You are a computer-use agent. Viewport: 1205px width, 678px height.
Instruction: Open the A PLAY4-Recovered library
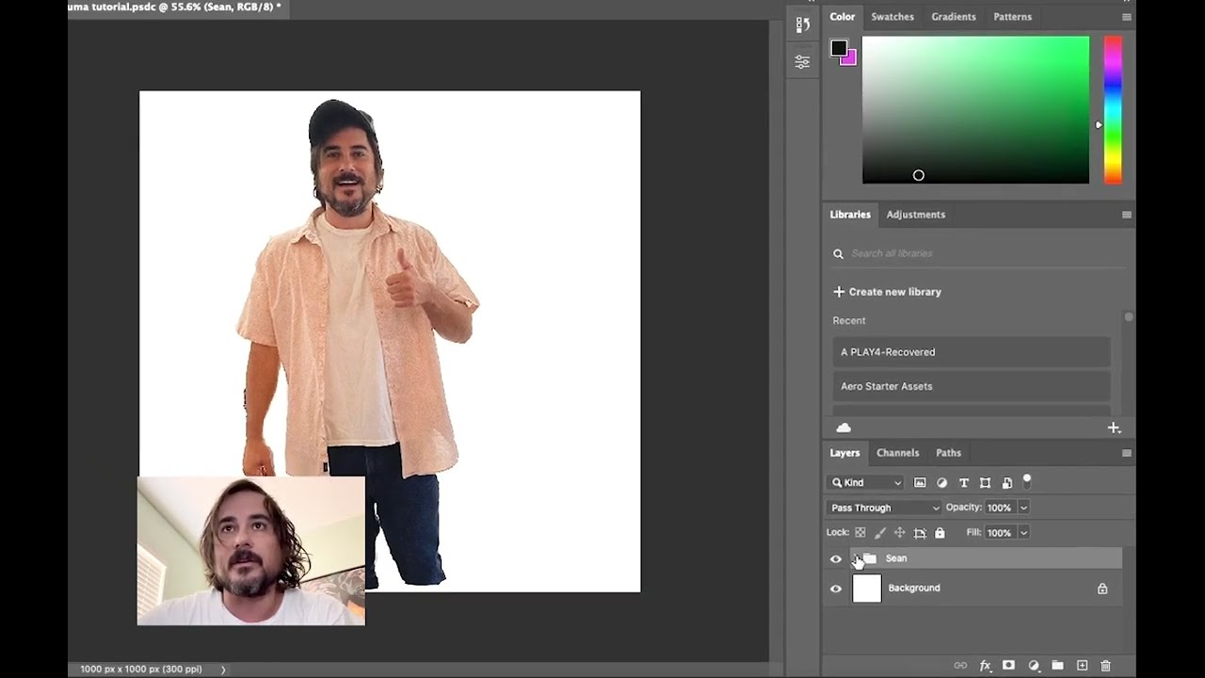(972, 352)
